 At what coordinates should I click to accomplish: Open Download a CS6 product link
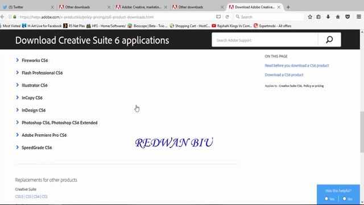pyautogui.click(x=284, y=75)
